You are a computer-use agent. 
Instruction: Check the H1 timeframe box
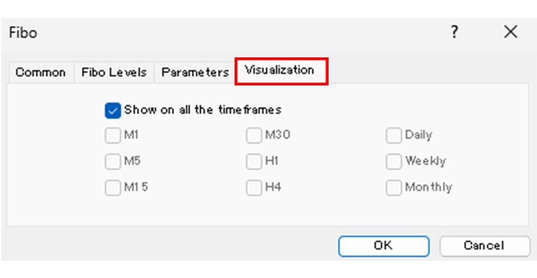click(254, 162)
